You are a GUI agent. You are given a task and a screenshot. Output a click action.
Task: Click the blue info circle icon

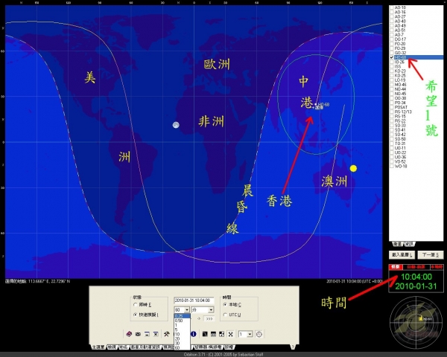click(x=193, y=334)
